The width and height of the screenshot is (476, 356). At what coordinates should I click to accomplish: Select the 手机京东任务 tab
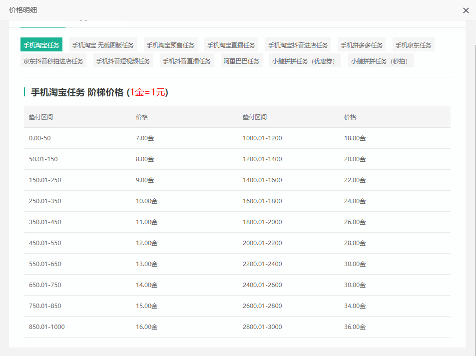click(413, 45)
